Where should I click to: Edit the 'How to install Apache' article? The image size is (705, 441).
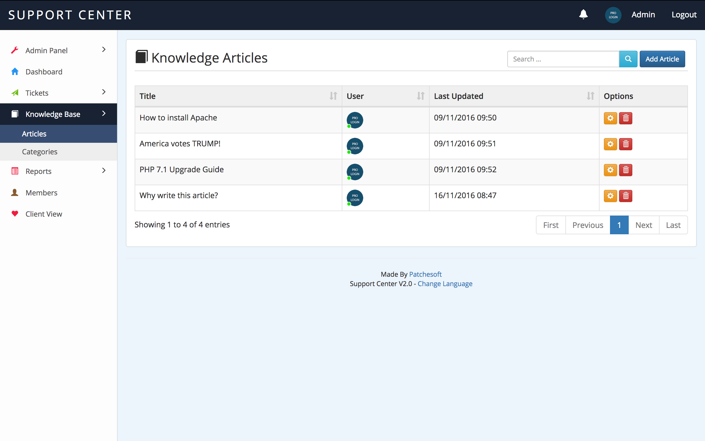610,118
